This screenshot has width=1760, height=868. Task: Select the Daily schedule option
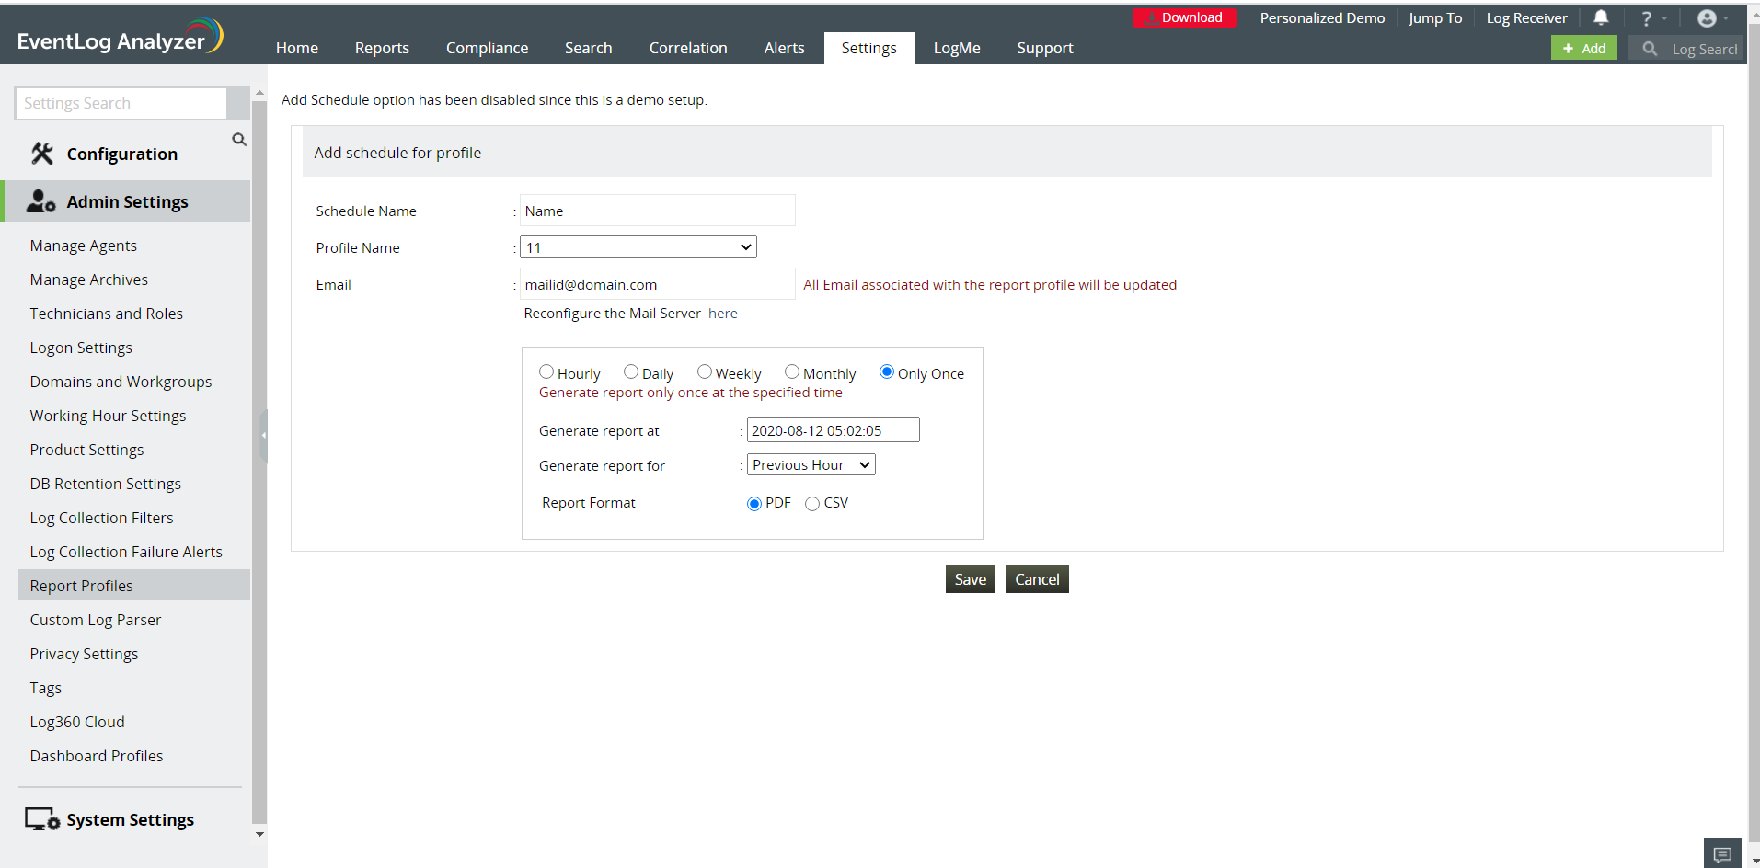click(631, 372)
